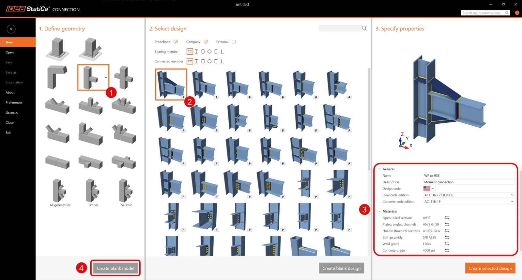This screenshot has height=280, width=522.
Task: Click the Create blank model button
Action: [115, 268]
